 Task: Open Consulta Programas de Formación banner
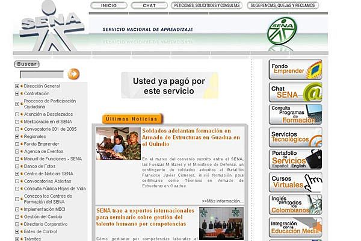(x=295, y=114)
